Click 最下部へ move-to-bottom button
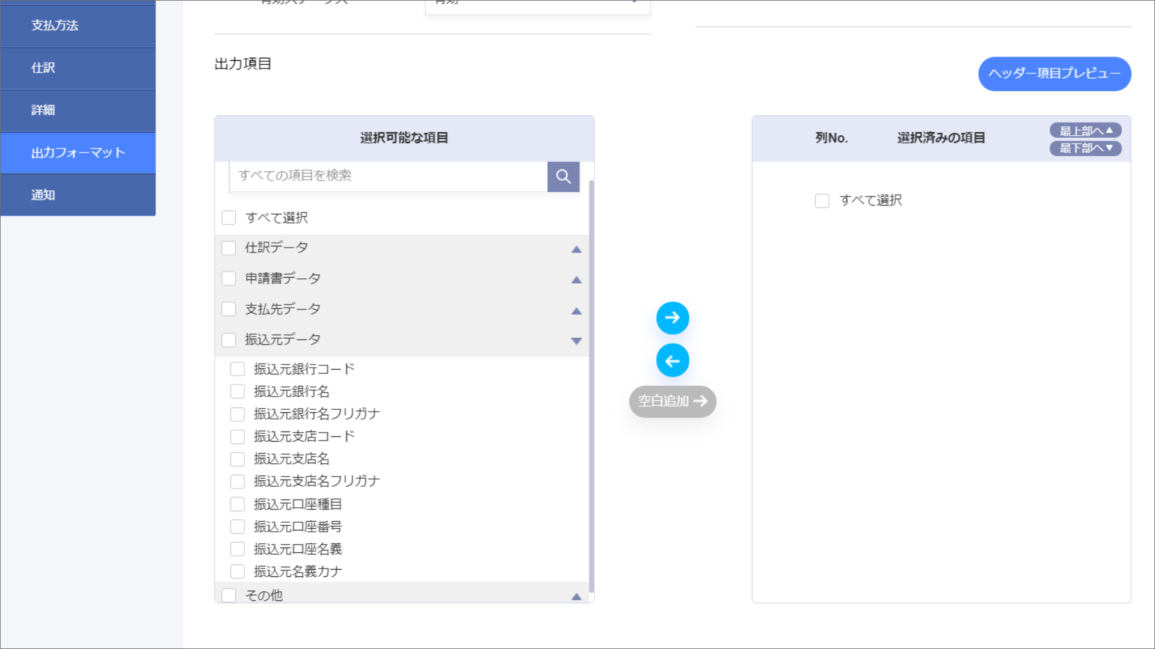1155x649 pixels. coord(1085,148)
